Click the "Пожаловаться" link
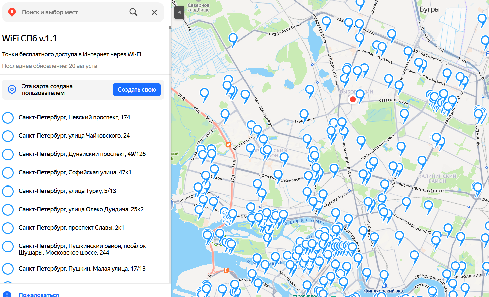 point(39,295)
